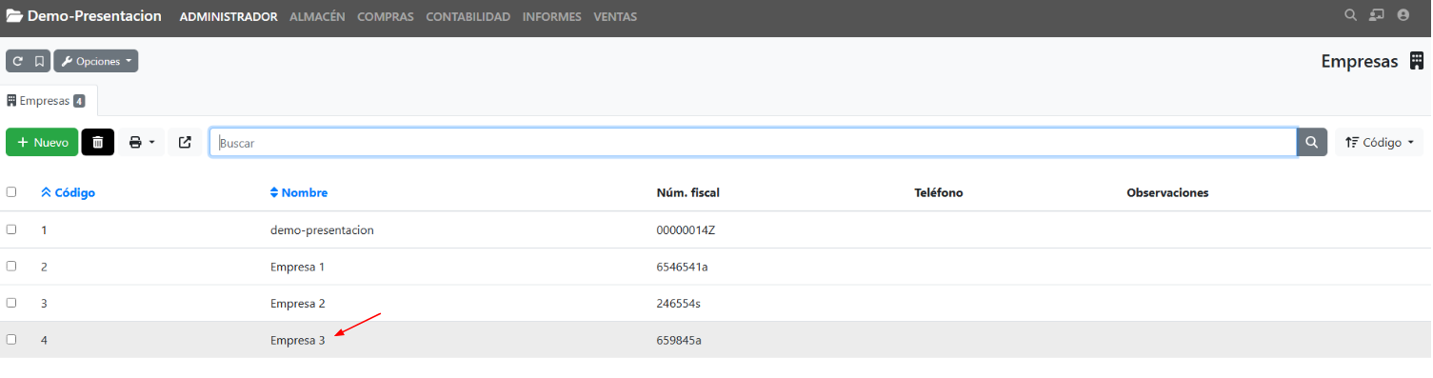Click the Empresas building icon at top right

pyautogui.click(x=1417, y=61)
